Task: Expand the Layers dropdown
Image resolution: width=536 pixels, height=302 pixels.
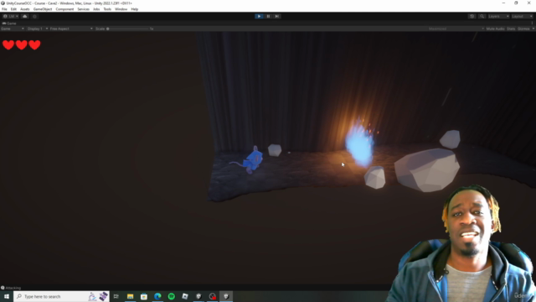Action: (498, 16)
